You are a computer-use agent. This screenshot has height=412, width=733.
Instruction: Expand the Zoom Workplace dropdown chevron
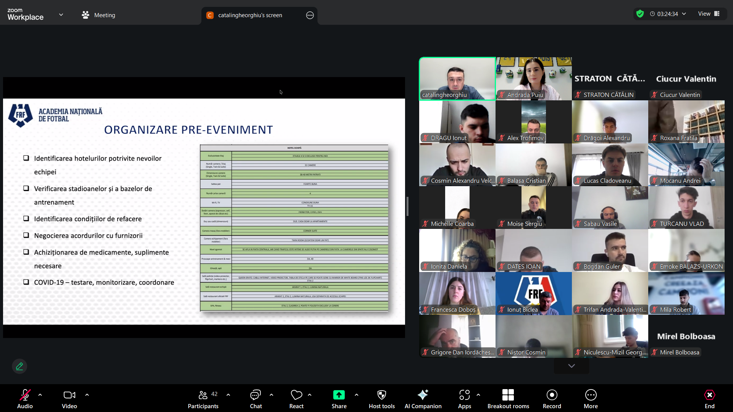tap(61, 15)
